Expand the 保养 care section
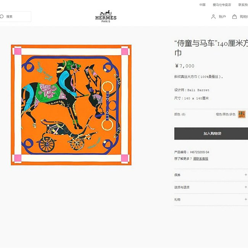 pos(211,175)
